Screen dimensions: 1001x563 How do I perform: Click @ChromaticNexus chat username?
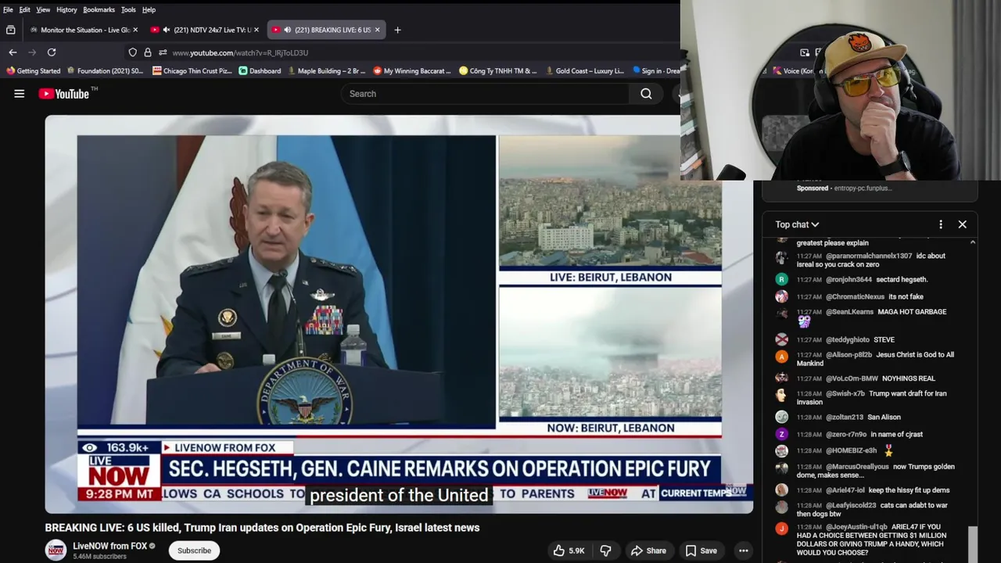pos(855,296)
